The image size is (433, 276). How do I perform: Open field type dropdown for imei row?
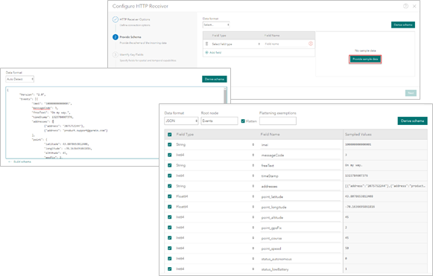215,144
